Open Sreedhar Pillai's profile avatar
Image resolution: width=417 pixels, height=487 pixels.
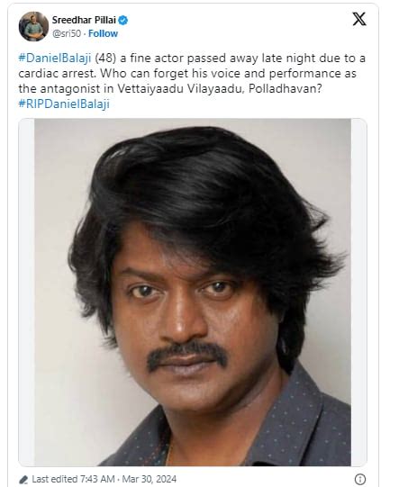[x=33, y=26]
